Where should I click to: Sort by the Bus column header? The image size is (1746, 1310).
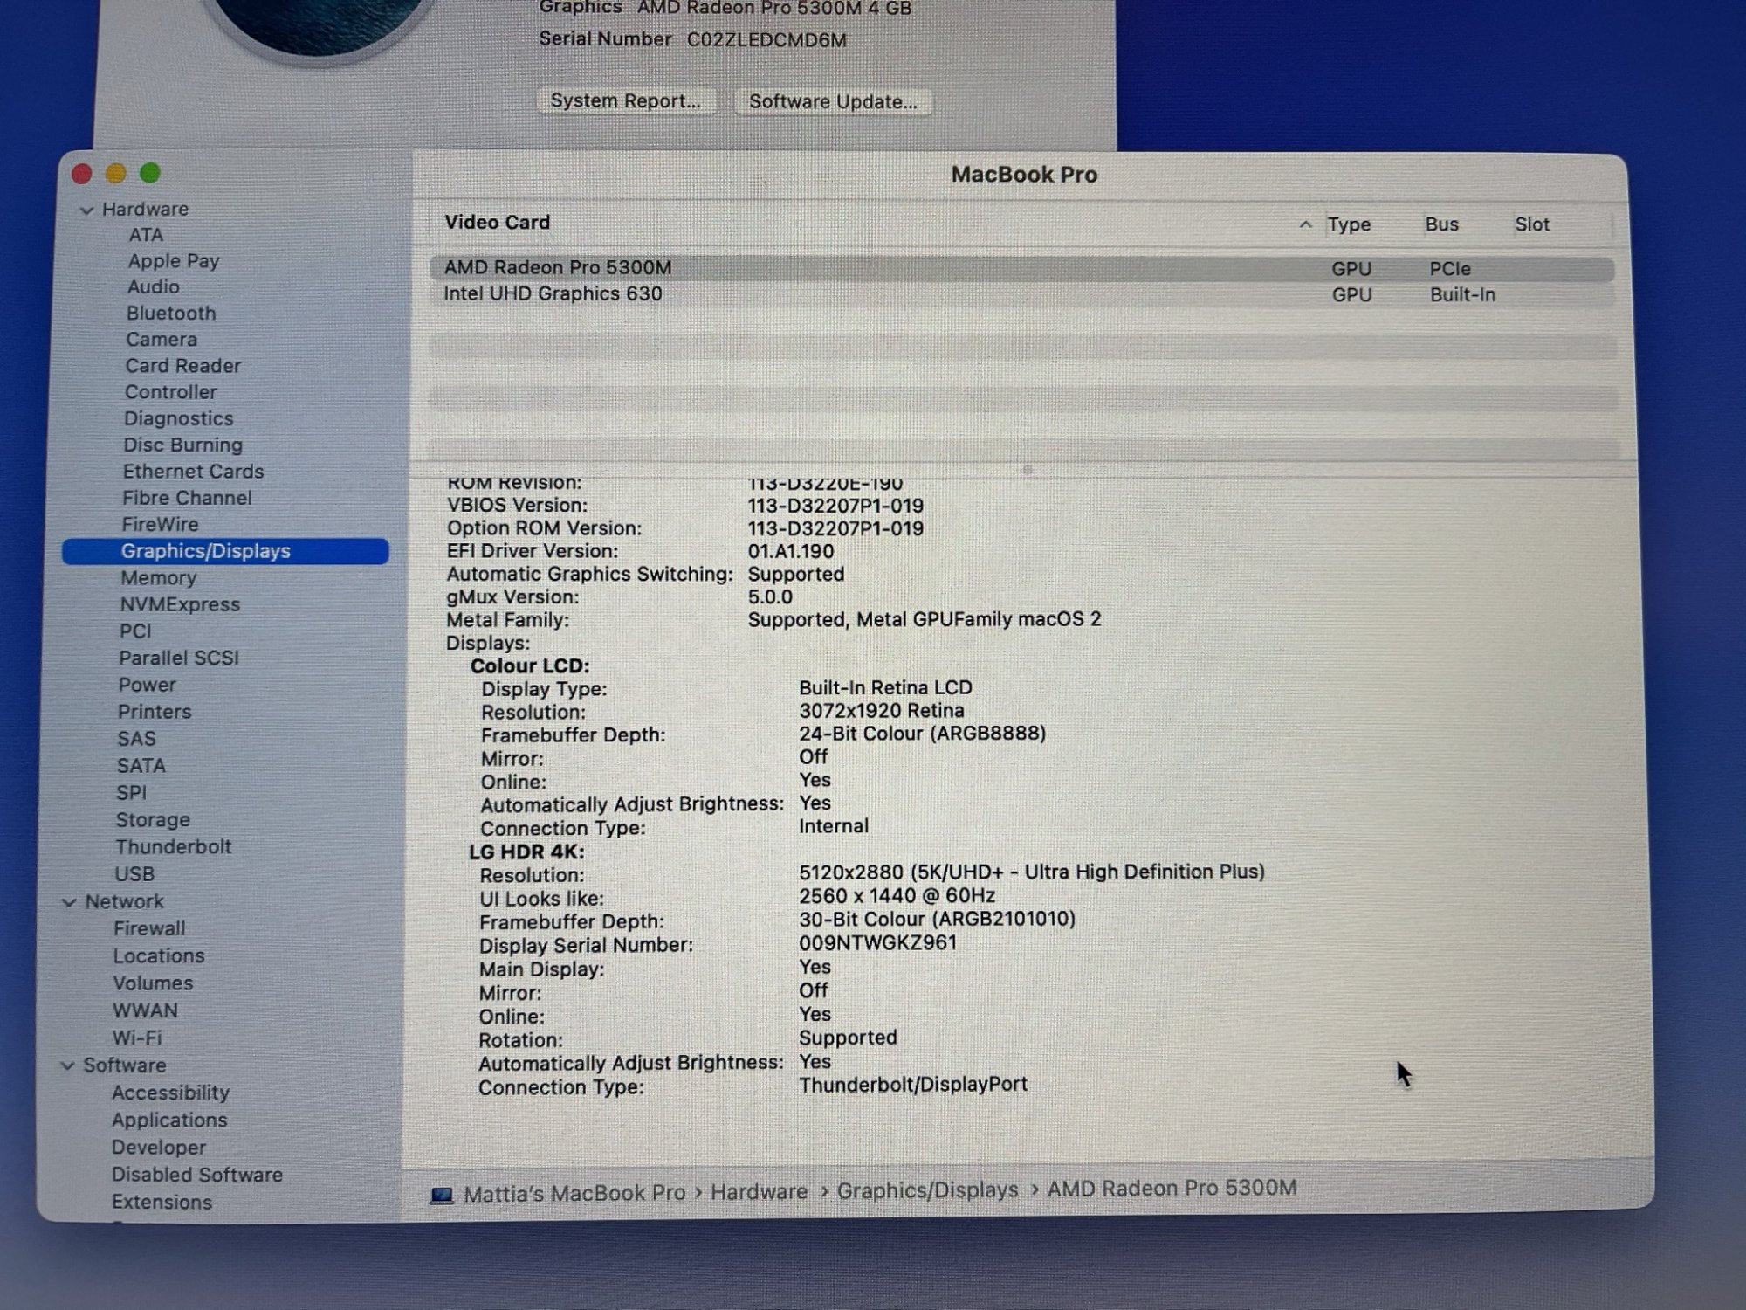pos(1441,224)
